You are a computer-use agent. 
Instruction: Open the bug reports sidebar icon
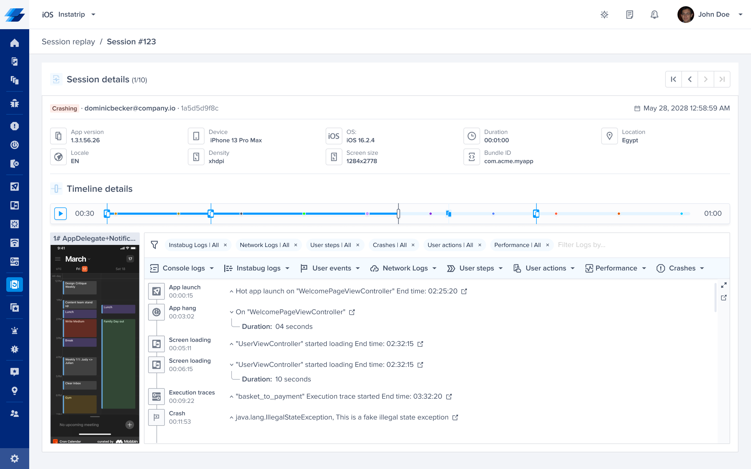[x=14, y=103]
